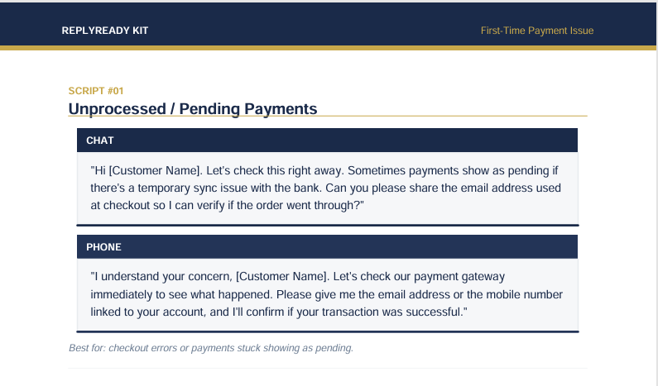Select the CHAT section header bar

coord(327,141)
